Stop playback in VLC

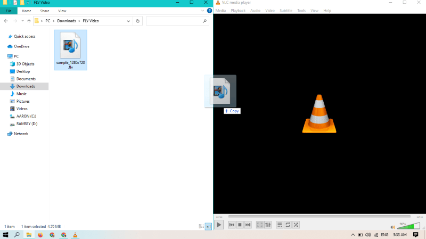[x=240, y=225]
